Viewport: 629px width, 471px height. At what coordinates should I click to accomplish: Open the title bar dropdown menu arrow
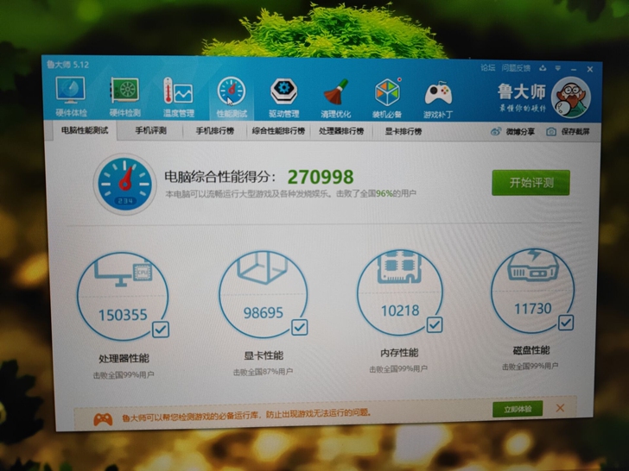tap(558, 68)
